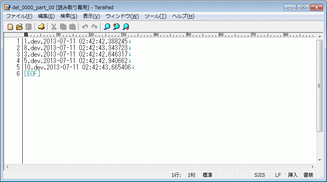Screen dimensions: 327x182
Task: Click the Find next magnifier icon
Action: point(126,27)
